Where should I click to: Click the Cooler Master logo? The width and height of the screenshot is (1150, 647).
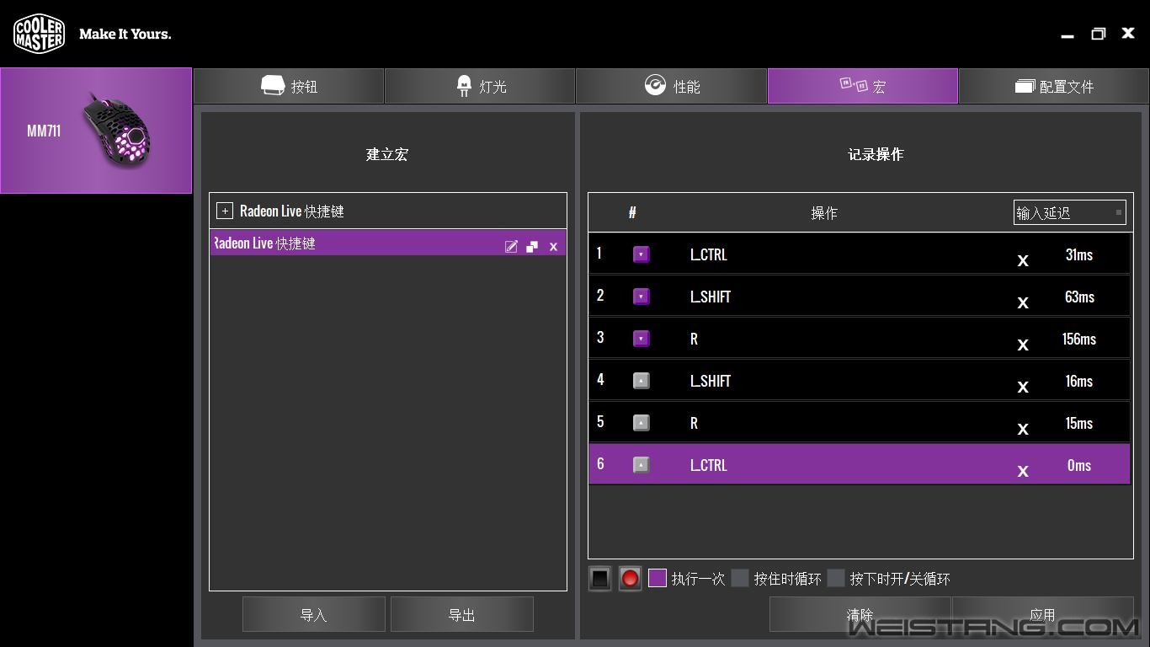coord(39,34)
